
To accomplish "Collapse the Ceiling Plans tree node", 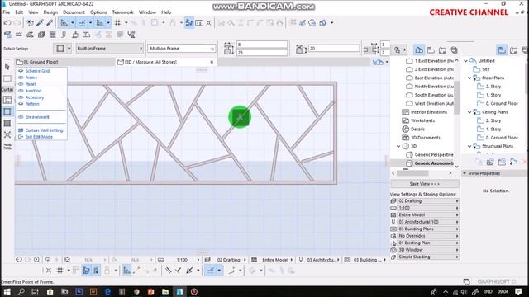I will (469, 112).
